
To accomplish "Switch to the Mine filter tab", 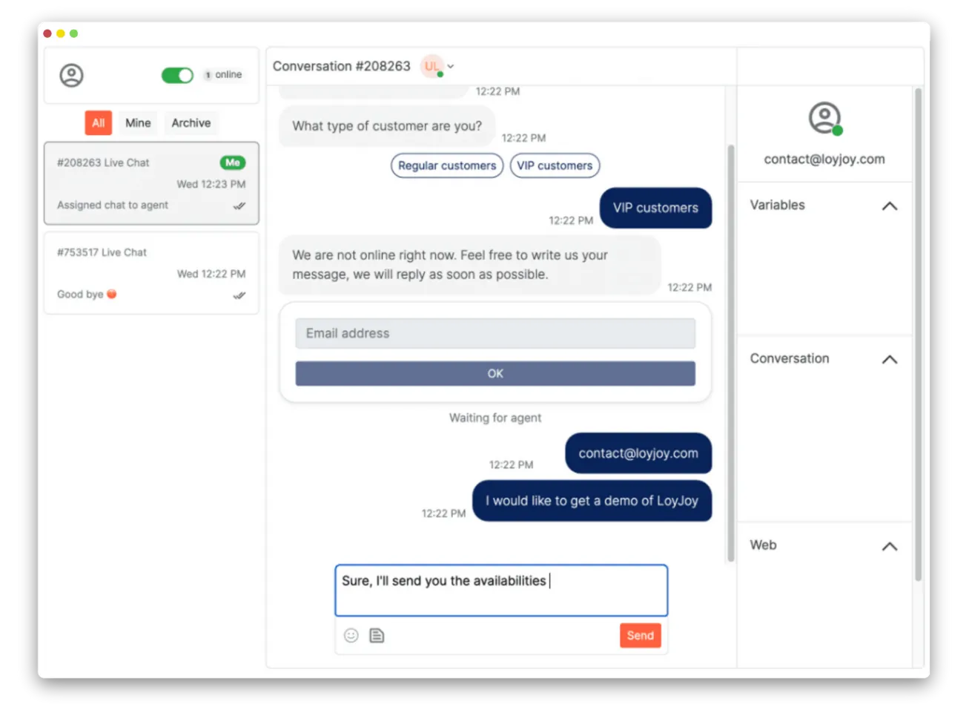I will 138,122.
